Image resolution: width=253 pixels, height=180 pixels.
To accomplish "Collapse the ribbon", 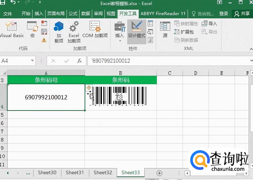I will pos(251,49).
